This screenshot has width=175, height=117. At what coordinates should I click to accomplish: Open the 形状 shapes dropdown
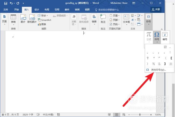point(43,16)
